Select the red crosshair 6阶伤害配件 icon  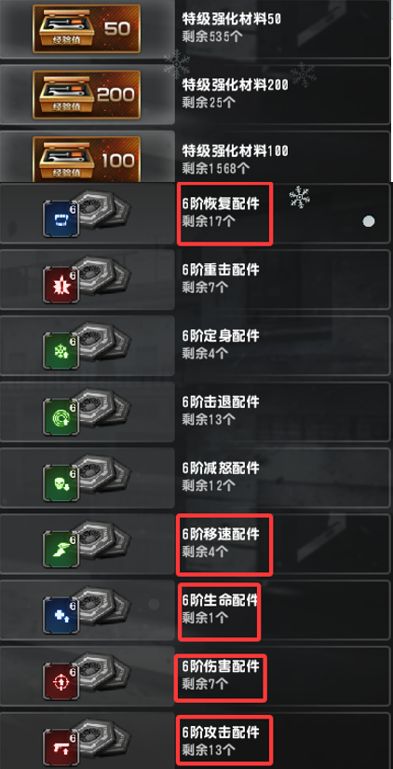coord(61,683)
